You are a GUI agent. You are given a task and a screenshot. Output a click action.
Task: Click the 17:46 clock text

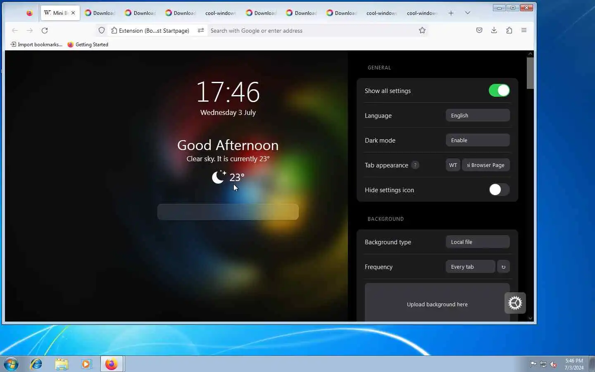pos(228,92)
